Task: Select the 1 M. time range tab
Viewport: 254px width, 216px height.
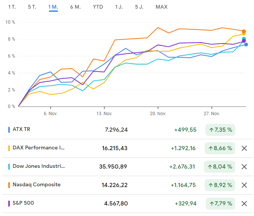Action: [53, 7]
